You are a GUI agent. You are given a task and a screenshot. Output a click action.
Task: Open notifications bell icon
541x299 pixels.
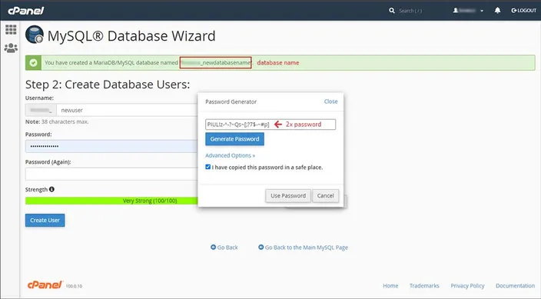[497, 10]
